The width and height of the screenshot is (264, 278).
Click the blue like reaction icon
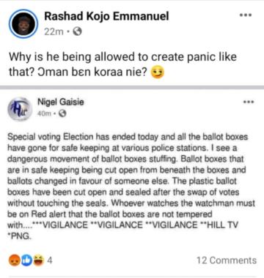26,260
